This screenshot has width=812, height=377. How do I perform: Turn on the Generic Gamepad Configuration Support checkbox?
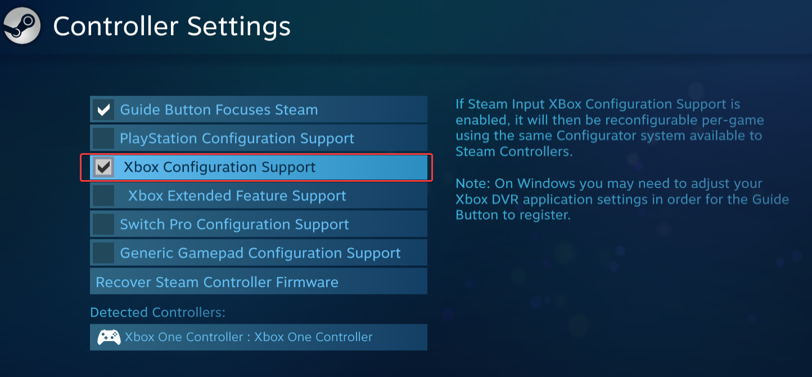pyautogui.click(x=103, y=253)
